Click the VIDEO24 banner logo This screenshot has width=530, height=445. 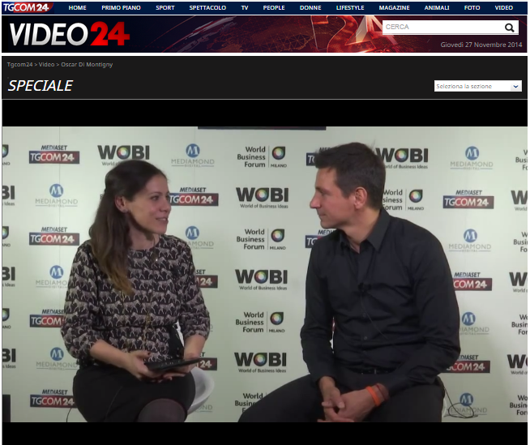[70, 34]
